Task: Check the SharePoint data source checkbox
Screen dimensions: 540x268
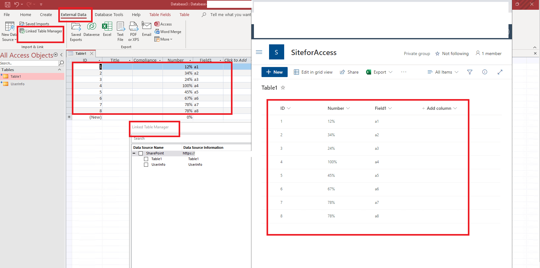Action: [x=141, y=154]
